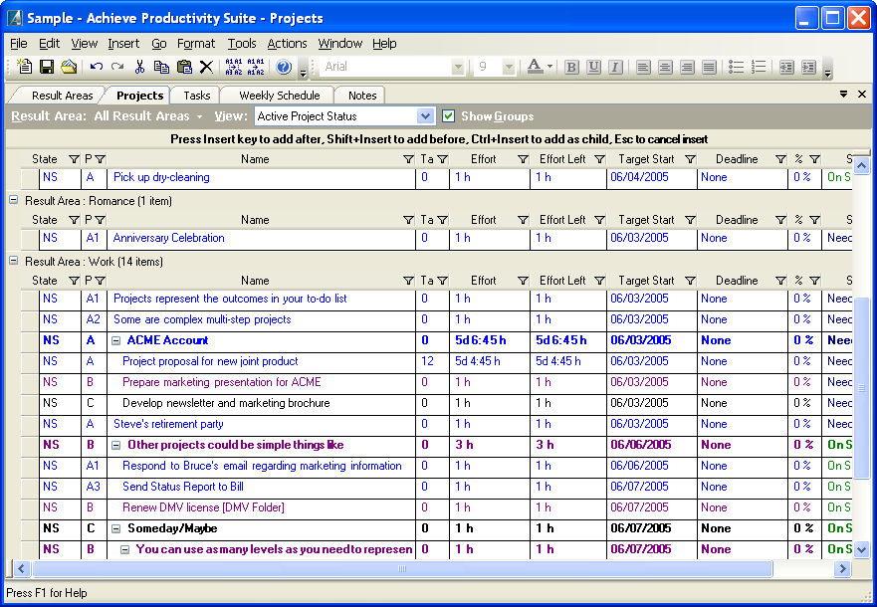Select 'Pick up dry-cleaning' project row
This screenshot has width=877, height=607.
tap(161, 177)
